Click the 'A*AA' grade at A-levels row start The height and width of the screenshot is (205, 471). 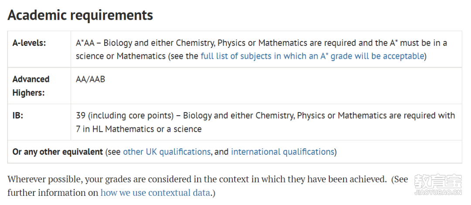[85, 43]
